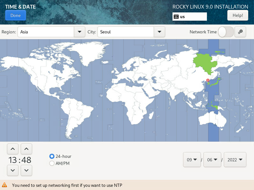
Task: Decrease the hour with down arrow
Action: point(13,170)
